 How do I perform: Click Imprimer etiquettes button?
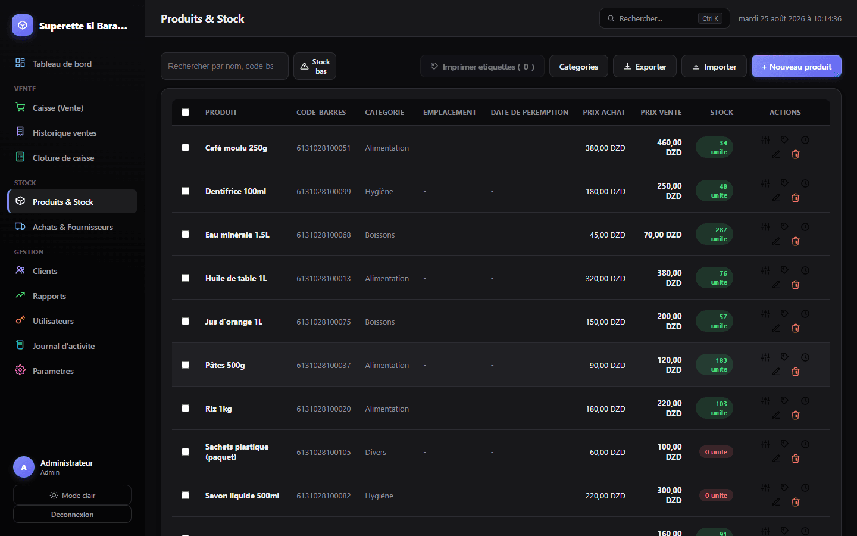[x=482, y=66]
